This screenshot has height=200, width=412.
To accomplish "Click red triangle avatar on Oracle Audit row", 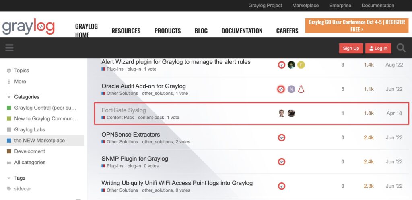I will pos(301,89).
